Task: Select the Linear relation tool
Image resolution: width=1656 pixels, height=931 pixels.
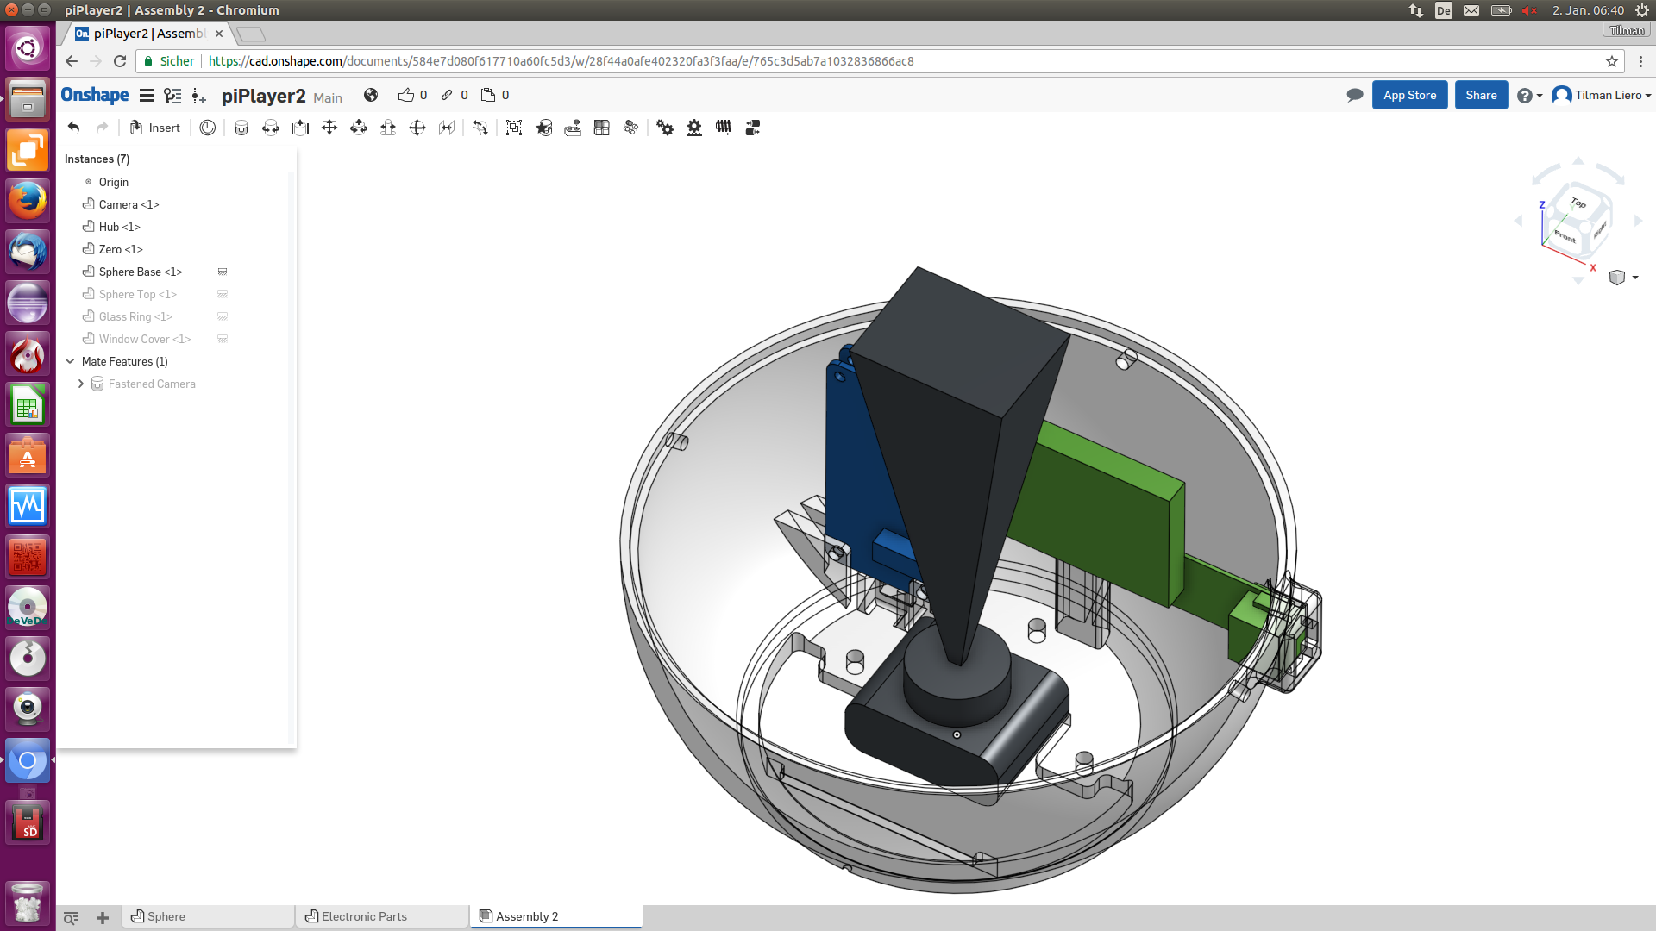Action: pos(753,128)
